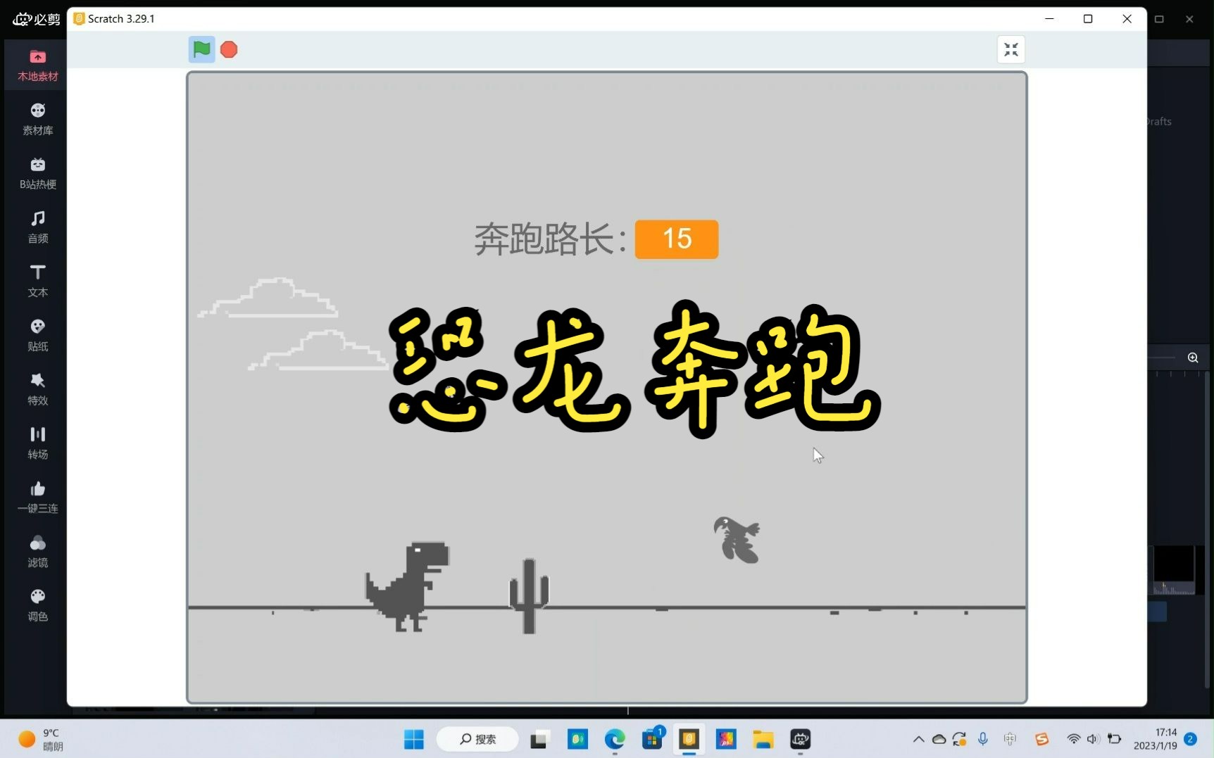Click the green flag to start the game
Viewport: 1214px width, 758px height.
coord(201,49)
